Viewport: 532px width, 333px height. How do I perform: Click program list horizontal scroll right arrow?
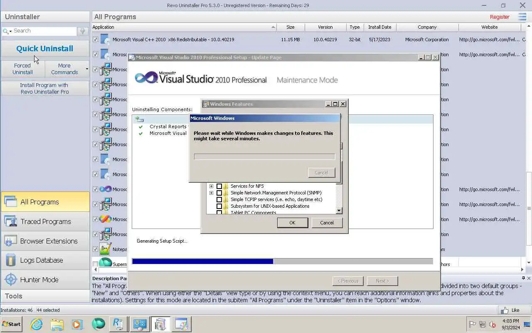(x=522, y=270)
